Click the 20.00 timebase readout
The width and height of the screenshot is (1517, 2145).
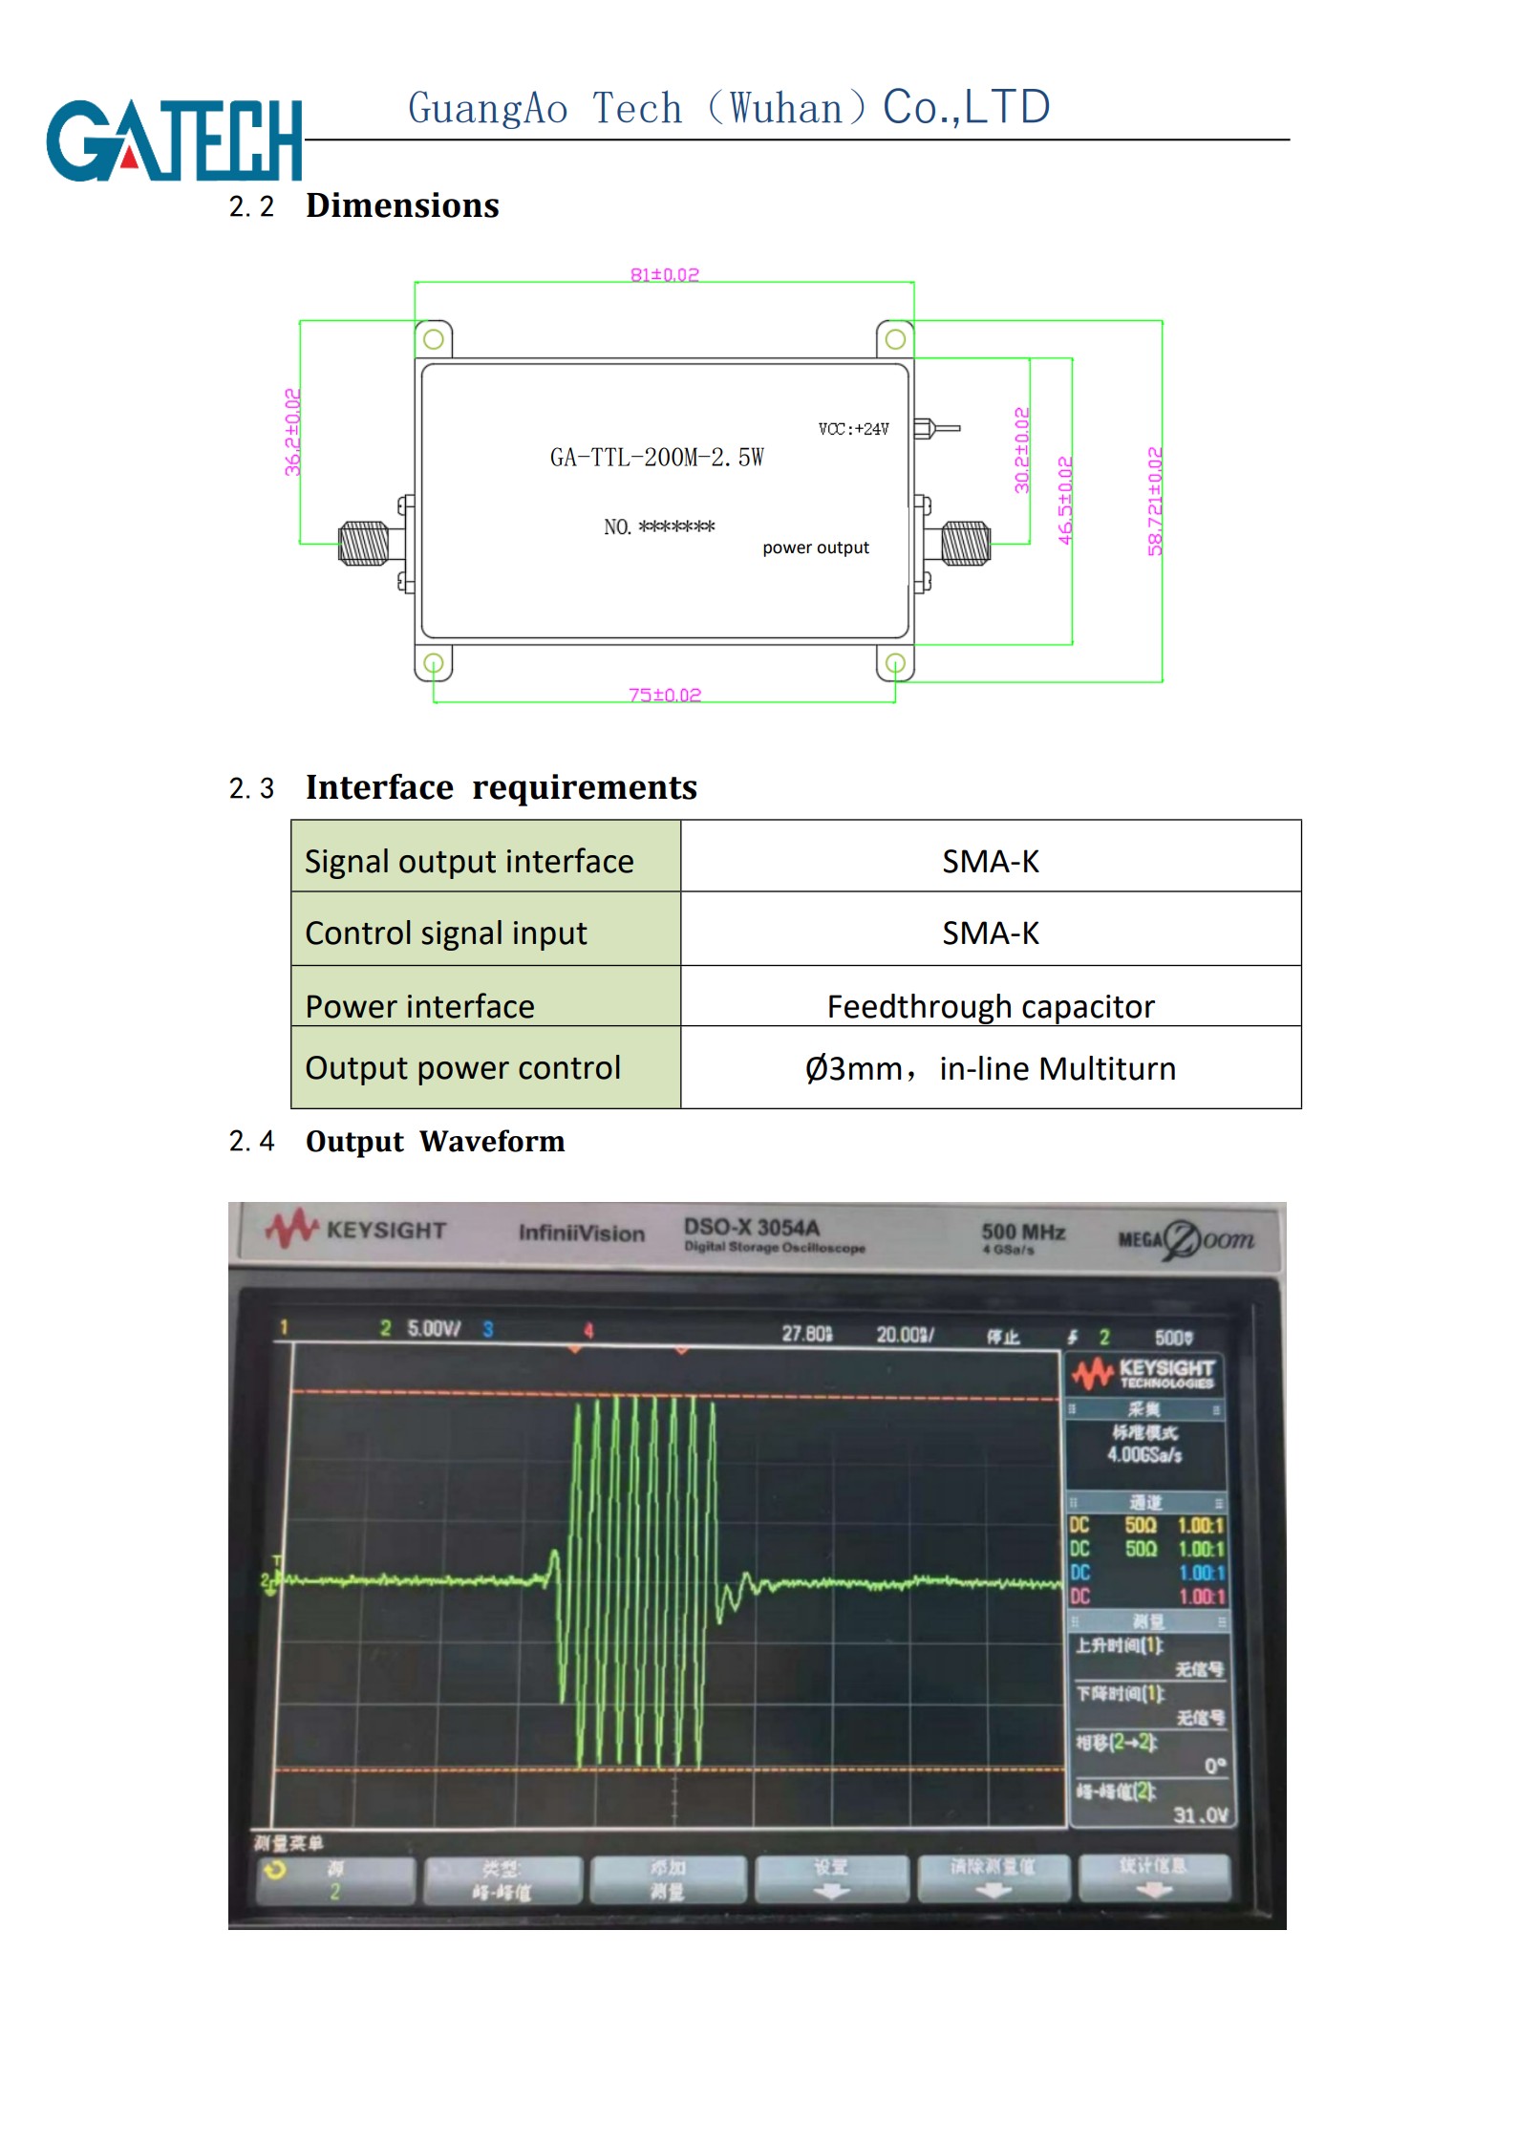pyautogui.click(x=906, y=1334)
